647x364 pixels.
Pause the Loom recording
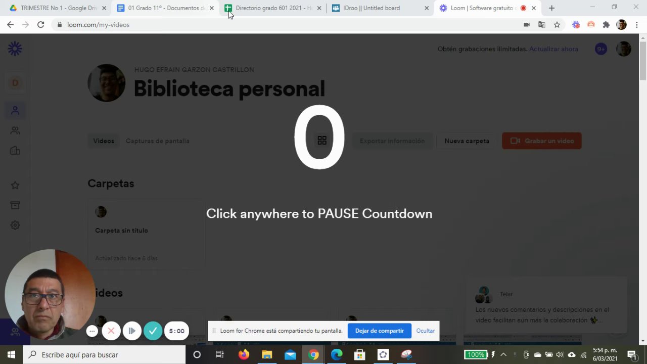click(132, 331)
